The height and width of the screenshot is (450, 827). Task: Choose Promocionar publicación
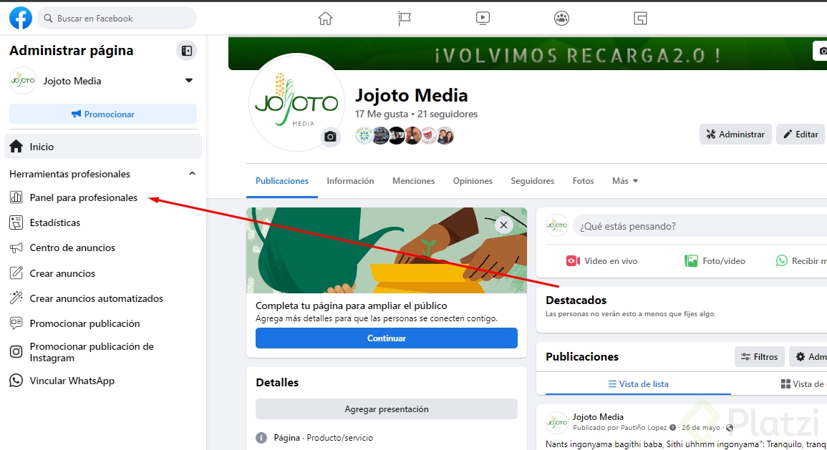84,323
